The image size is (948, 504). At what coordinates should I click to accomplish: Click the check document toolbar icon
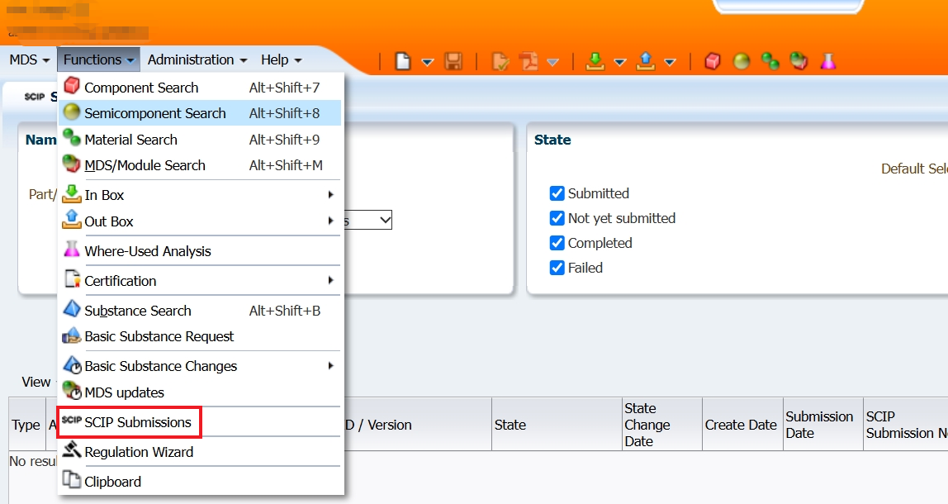pos(500,61)
